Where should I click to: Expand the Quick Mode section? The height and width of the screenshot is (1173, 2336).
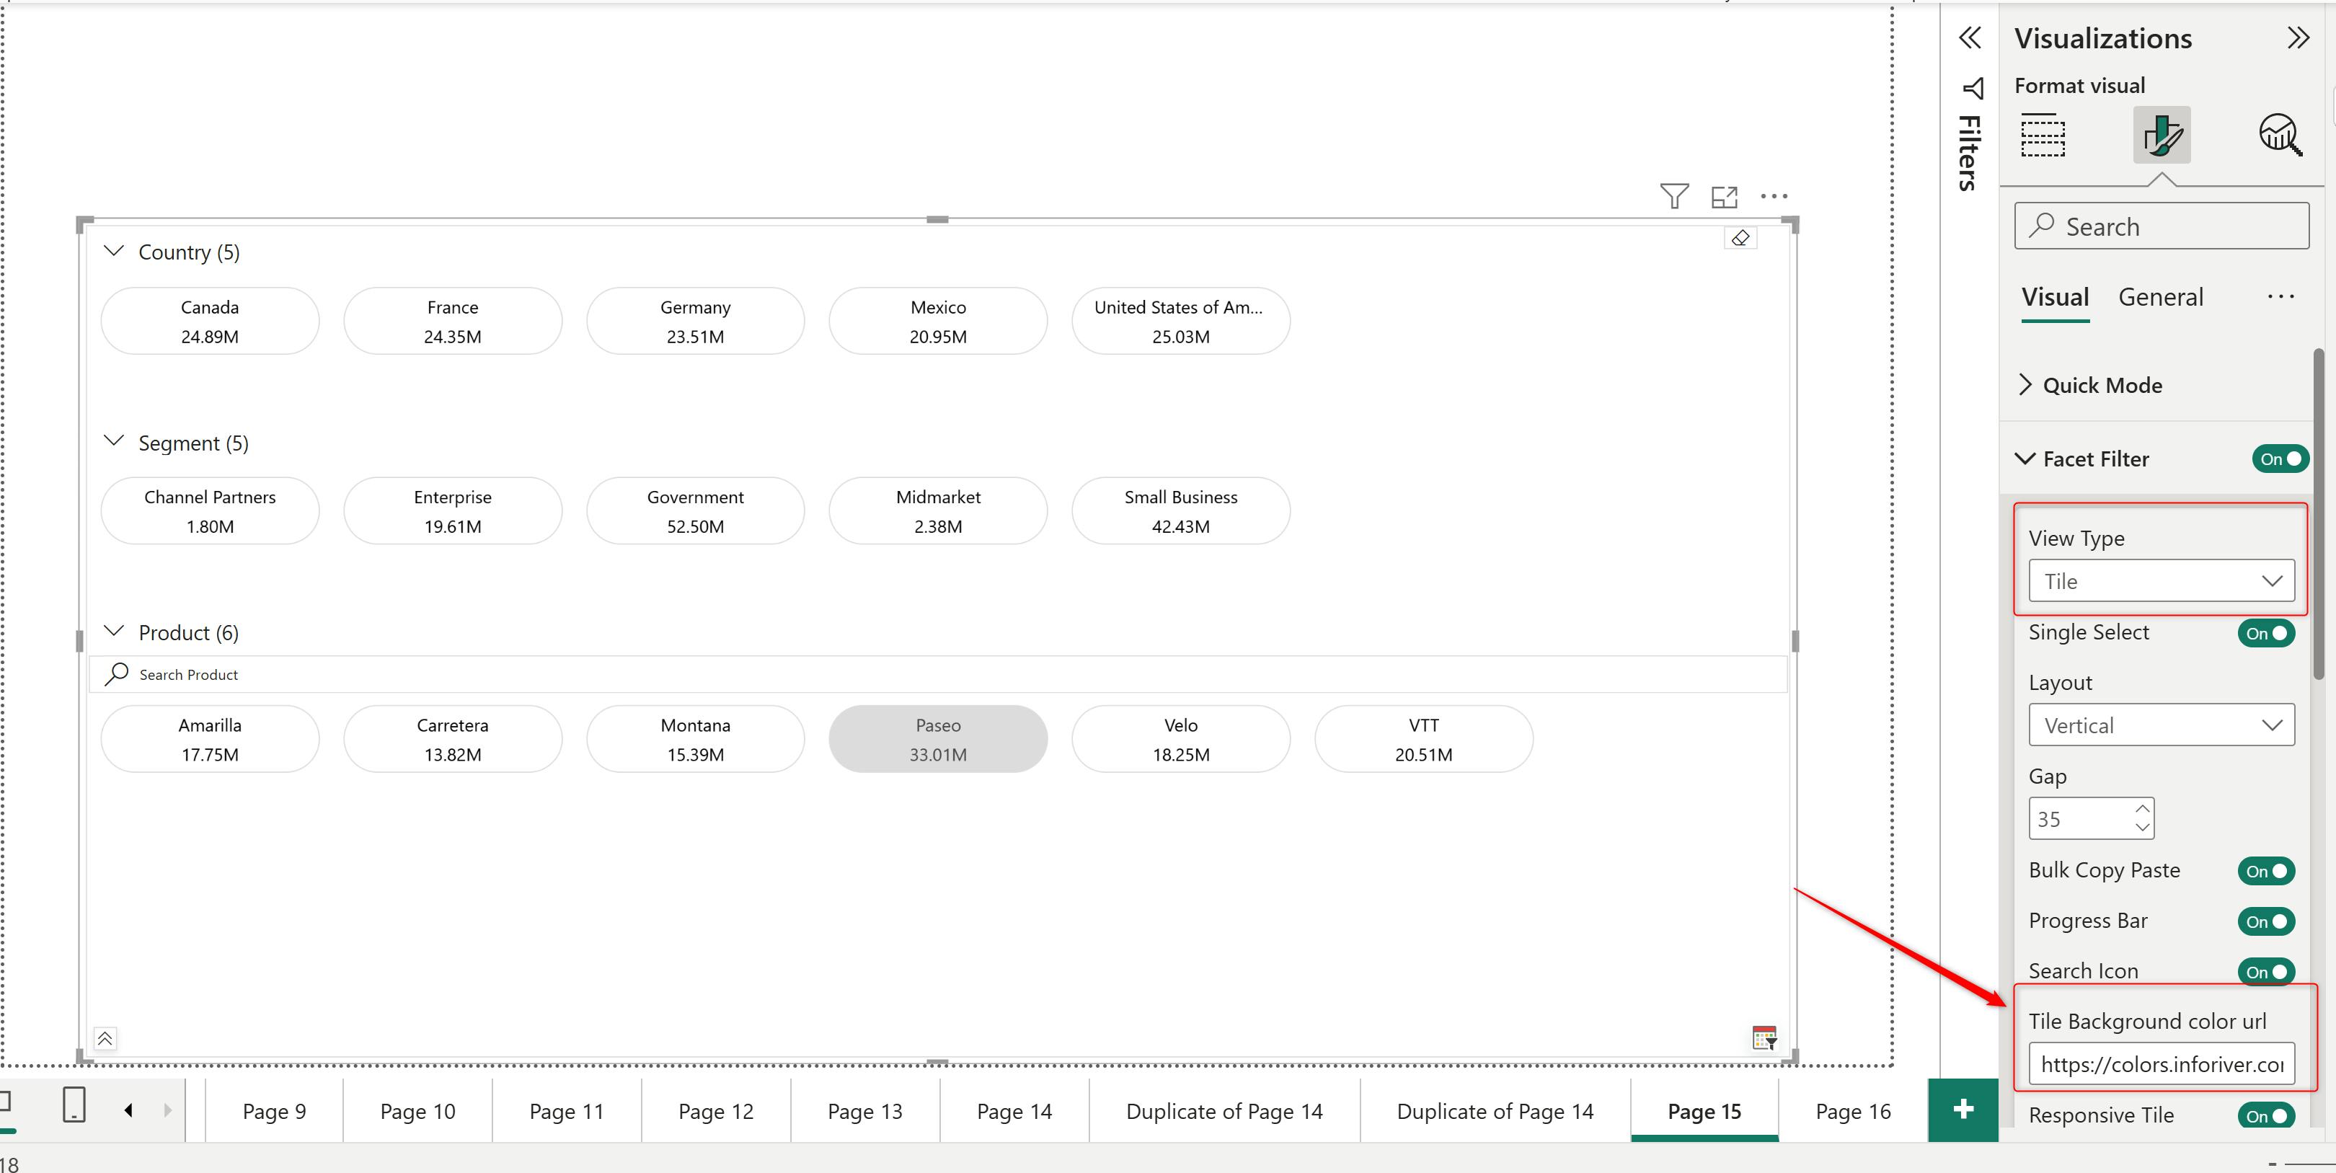(2025, 384)
